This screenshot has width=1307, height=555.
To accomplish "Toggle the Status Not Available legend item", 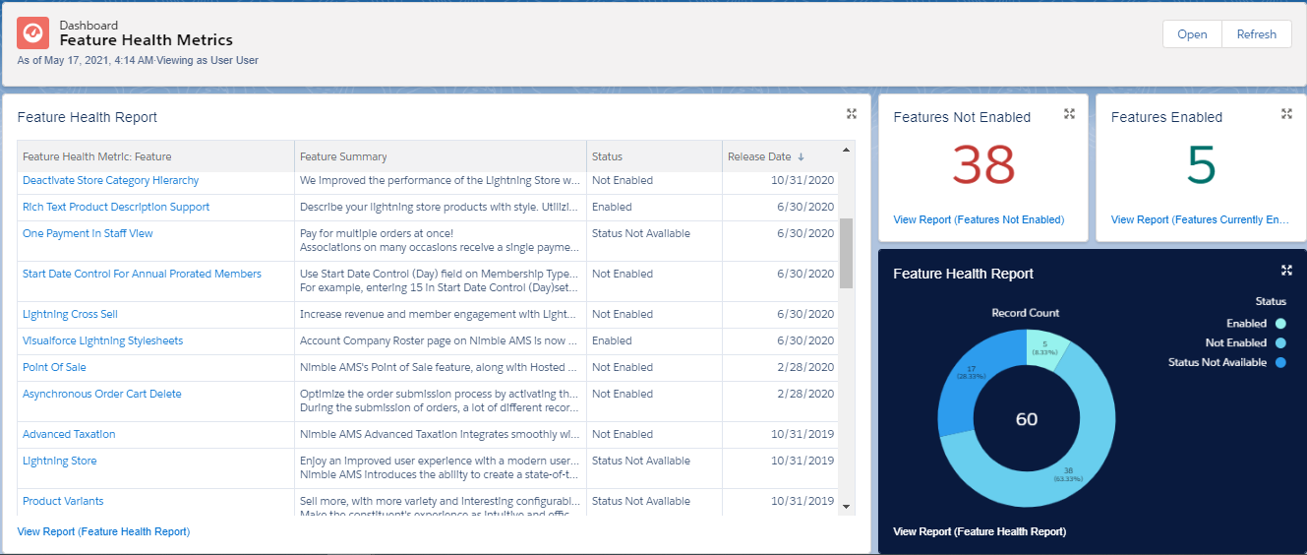I will [1280, 362].
